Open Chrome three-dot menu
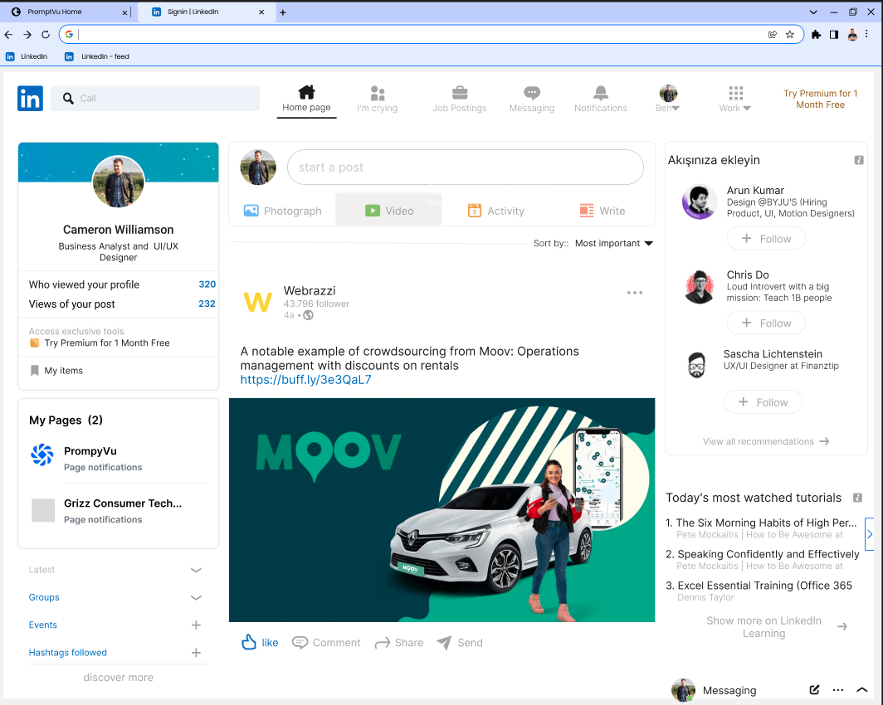This screenshot has height=705, width=883. (x=866, y=35)
